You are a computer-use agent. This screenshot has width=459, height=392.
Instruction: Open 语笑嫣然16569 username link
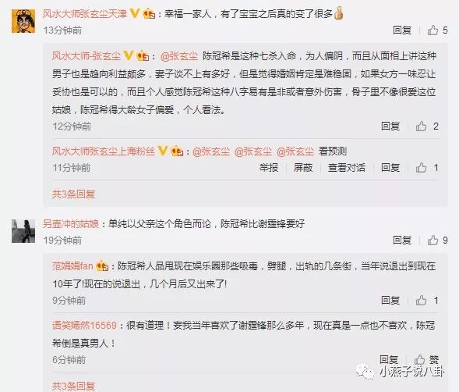click(x=84, y=325)
